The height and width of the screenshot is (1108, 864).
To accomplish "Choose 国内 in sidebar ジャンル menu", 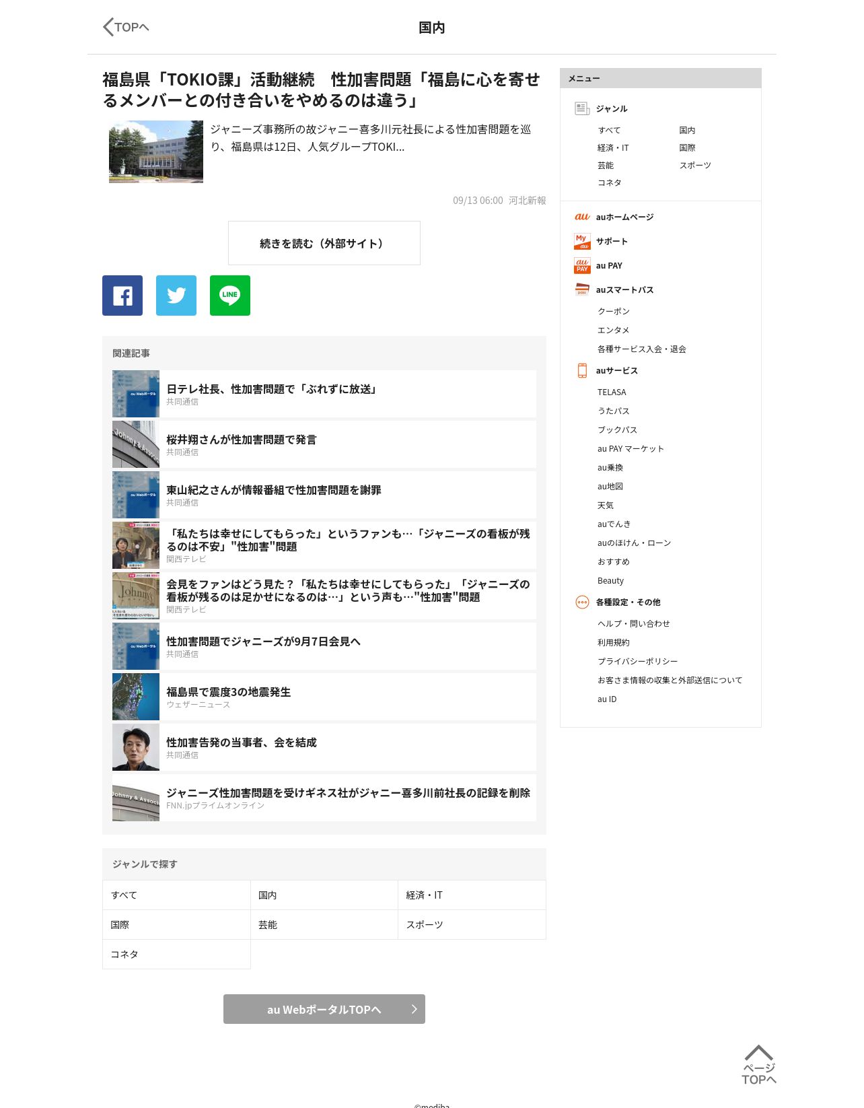I will click(x=687, y=130).
